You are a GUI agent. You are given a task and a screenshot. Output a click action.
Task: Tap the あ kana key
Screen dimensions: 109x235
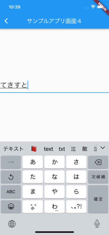pyautogui.click(x=33, y=162)
